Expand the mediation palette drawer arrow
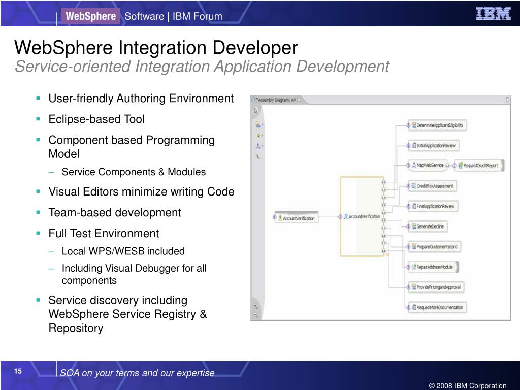 [262, 146]
